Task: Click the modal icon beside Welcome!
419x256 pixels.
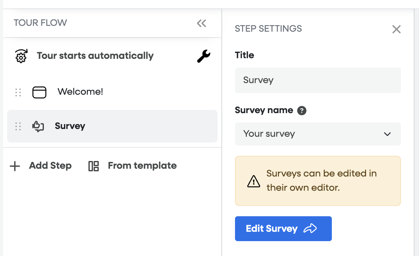Action: pyautogui.click(x=39, y=92)
